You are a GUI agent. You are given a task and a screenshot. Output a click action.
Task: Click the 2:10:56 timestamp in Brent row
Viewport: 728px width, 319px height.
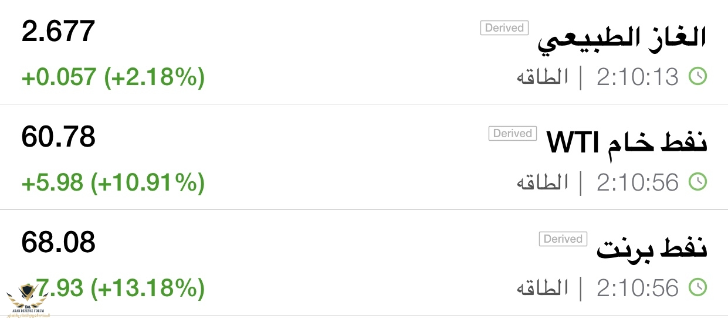tap(637, 288)
